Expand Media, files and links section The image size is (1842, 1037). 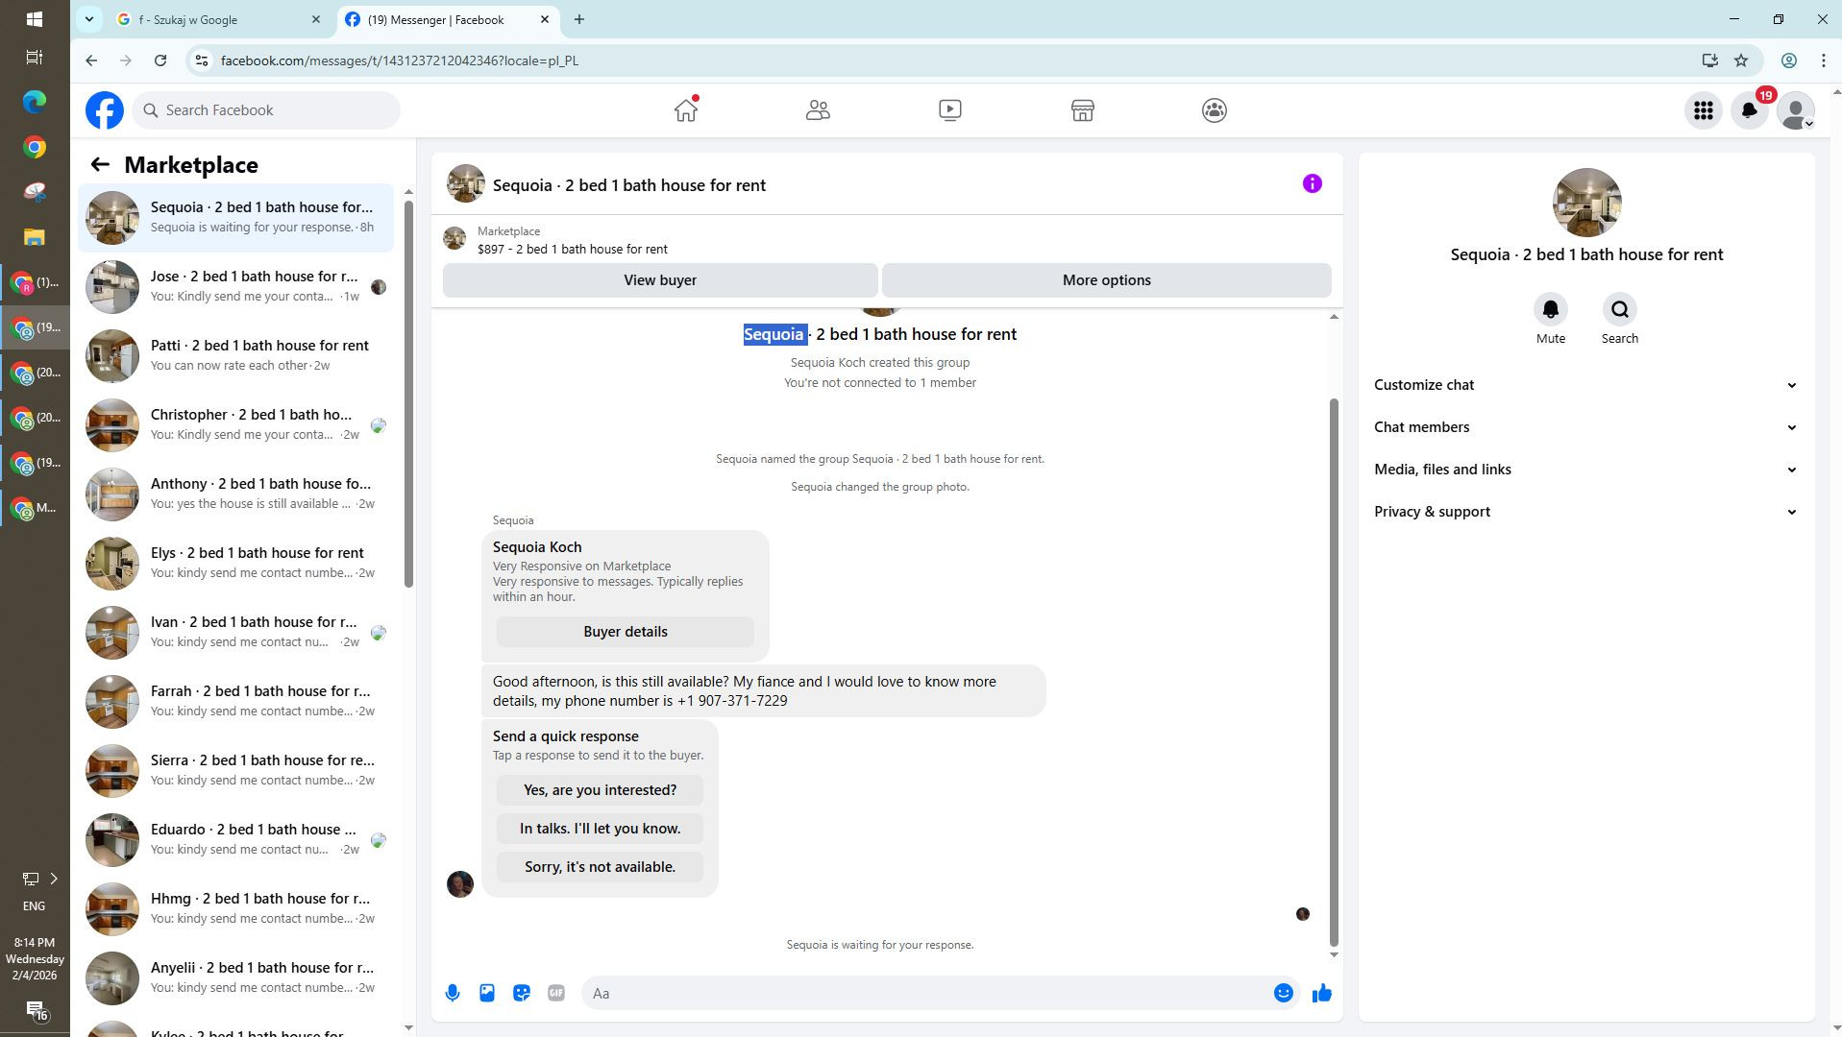1585,470
